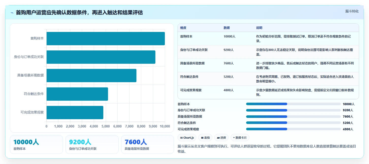Click the description starting 示意少量数据延迟
The width and height of the screenshot is (369, 164).
(x=305, y=92)
